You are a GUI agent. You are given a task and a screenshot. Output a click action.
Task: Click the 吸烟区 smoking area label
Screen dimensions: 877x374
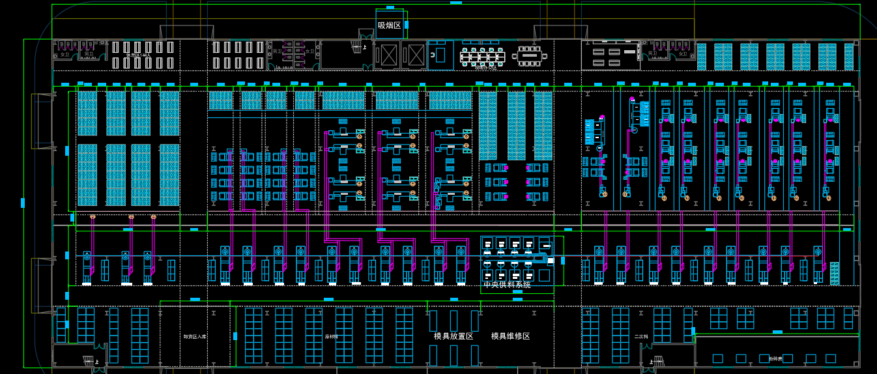click(x=389, y=25)
